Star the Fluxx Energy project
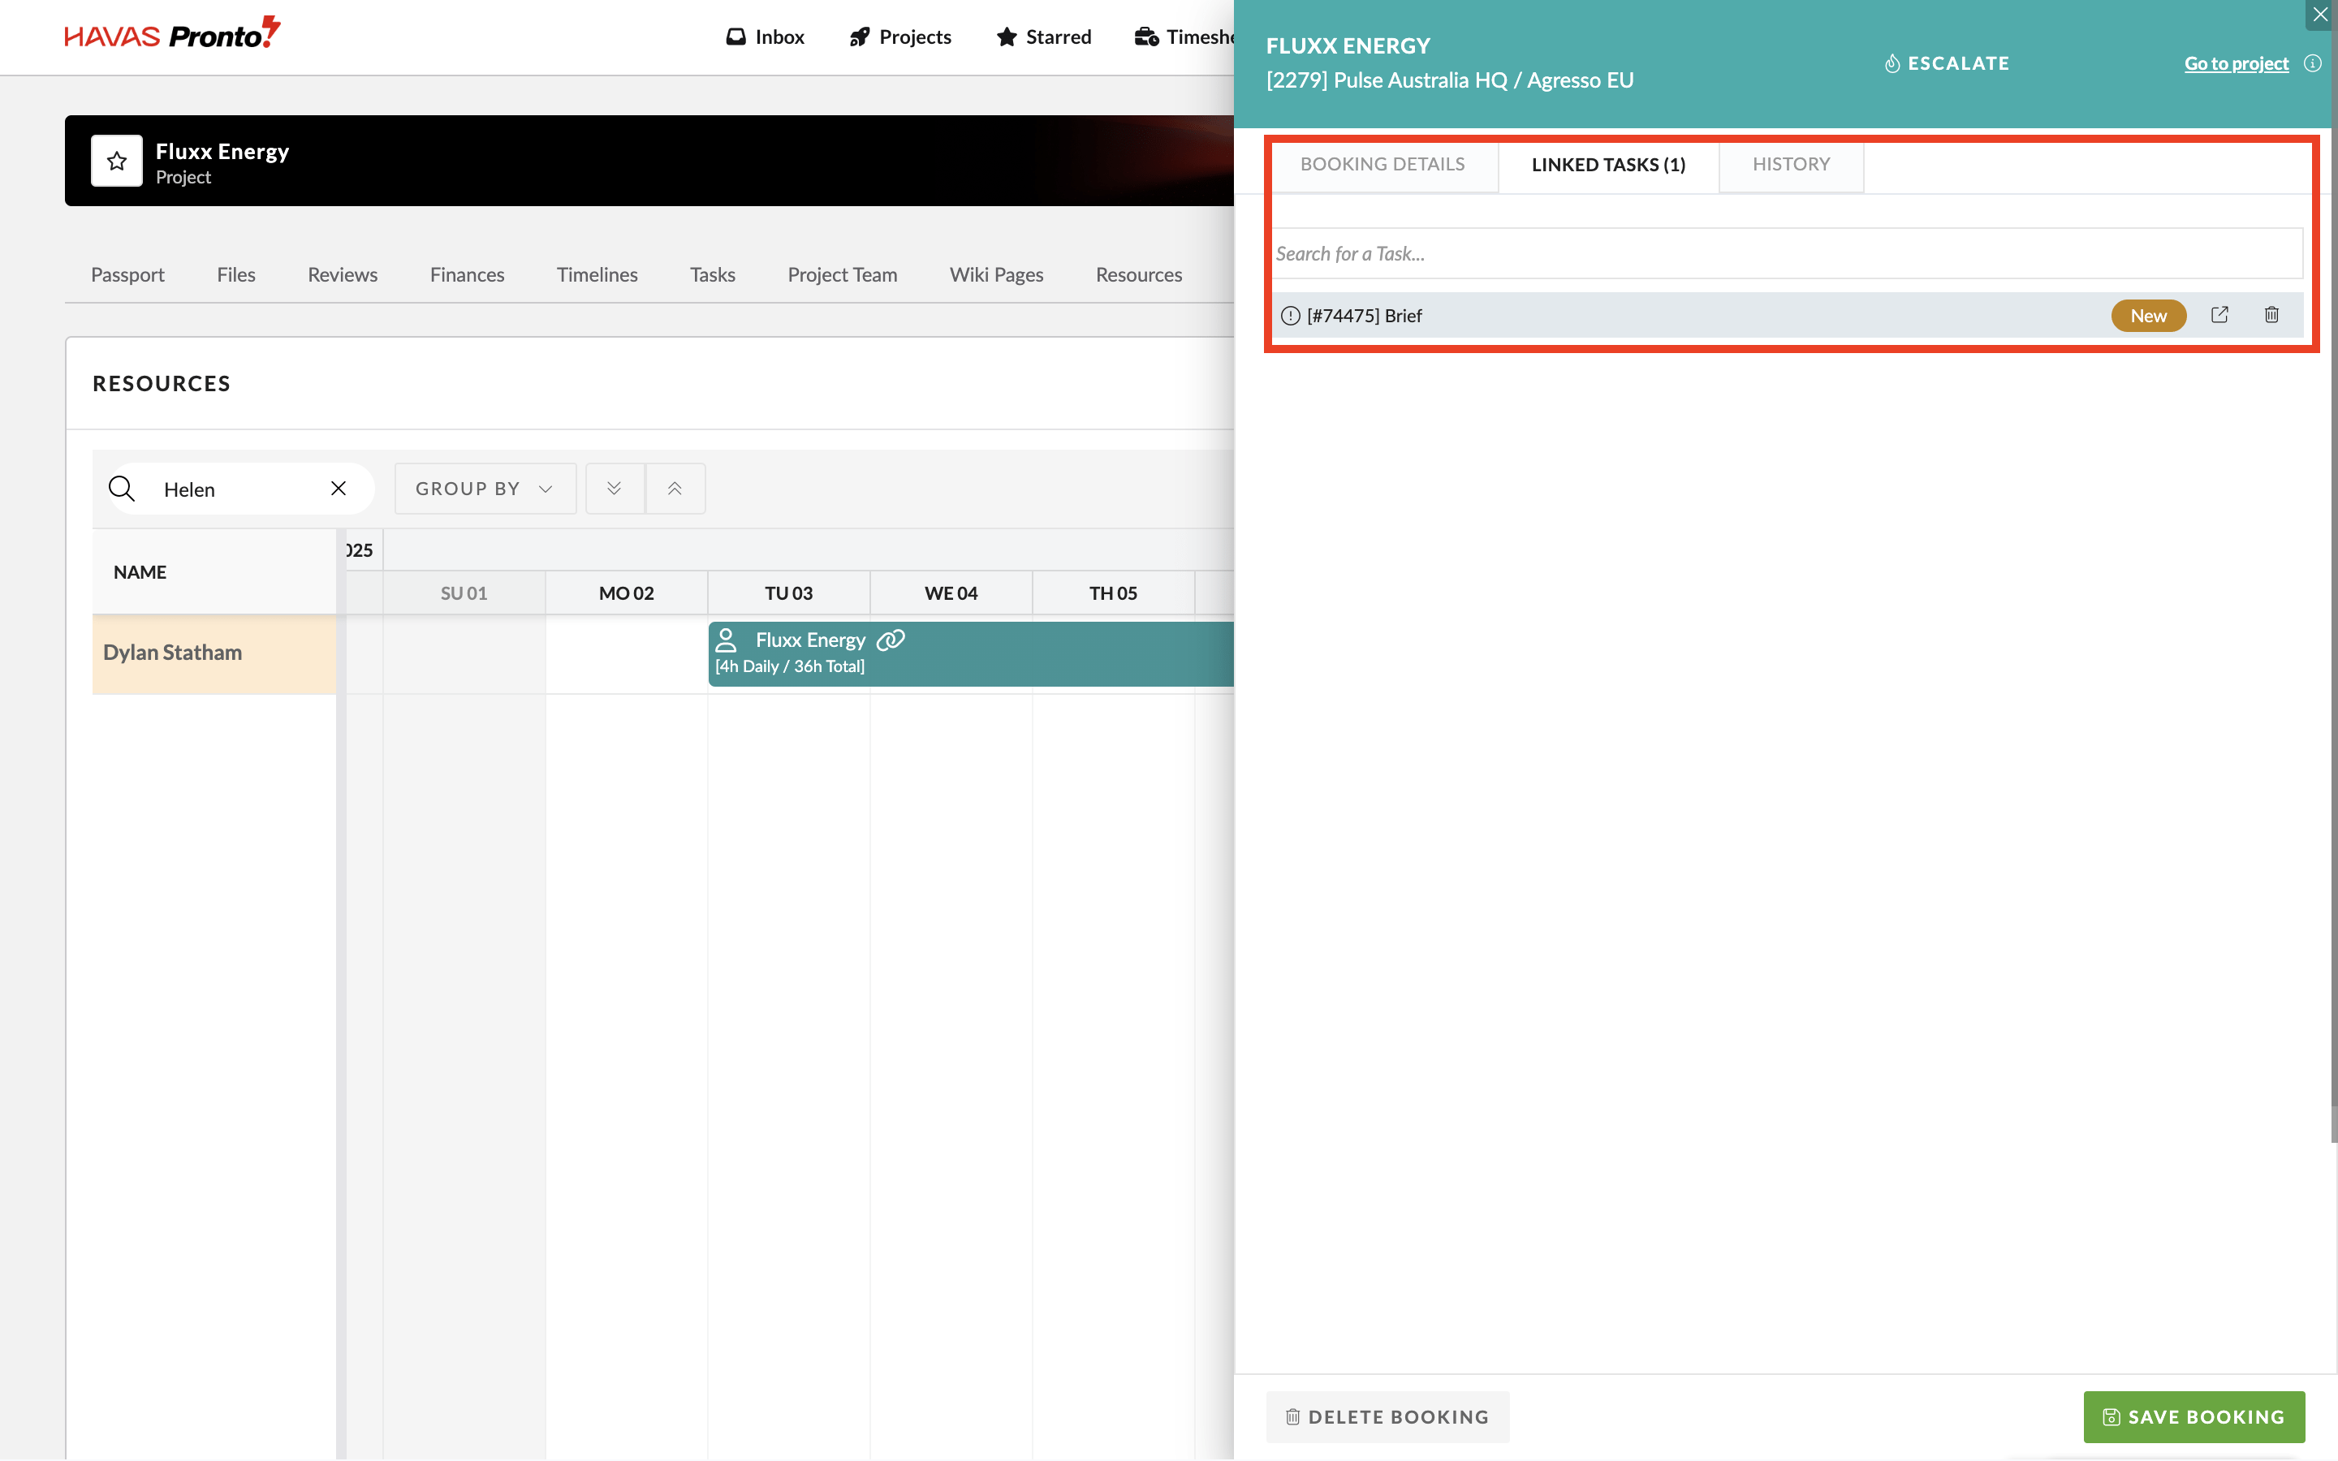The height and width of the screenshot is (1461, 2338). [117, 161]
